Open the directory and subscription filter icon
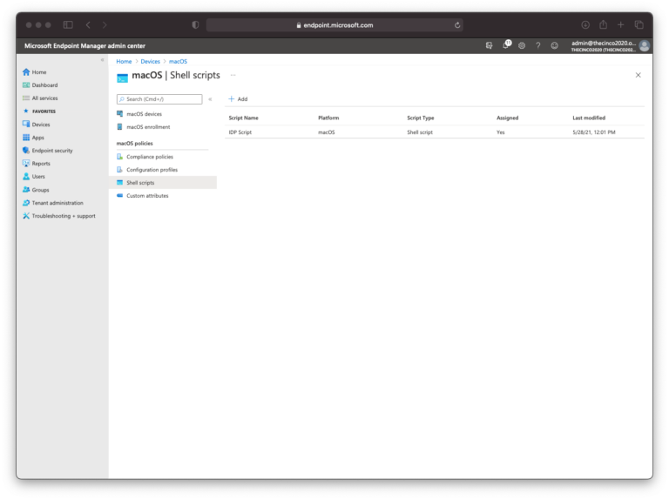The width and height of the screenshot is (669, 499). pos(489,44)
